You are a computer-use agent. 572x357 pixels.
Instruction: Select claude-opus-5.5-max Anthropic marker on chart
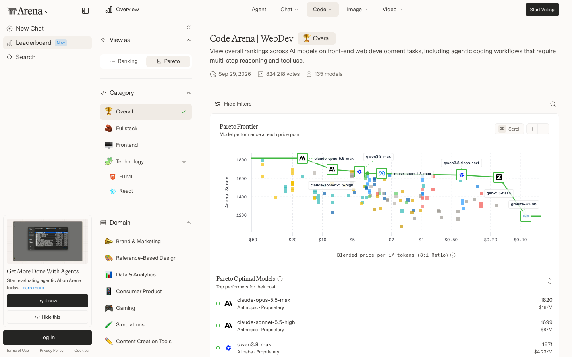click(302, 158)
